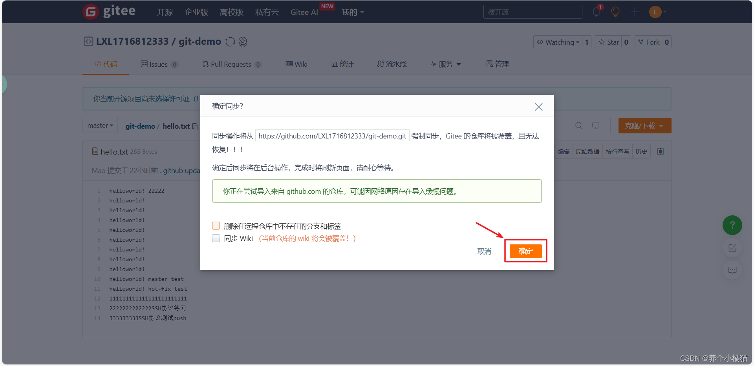
Task: Open the 流水线 tab
Action: point(392,64)
